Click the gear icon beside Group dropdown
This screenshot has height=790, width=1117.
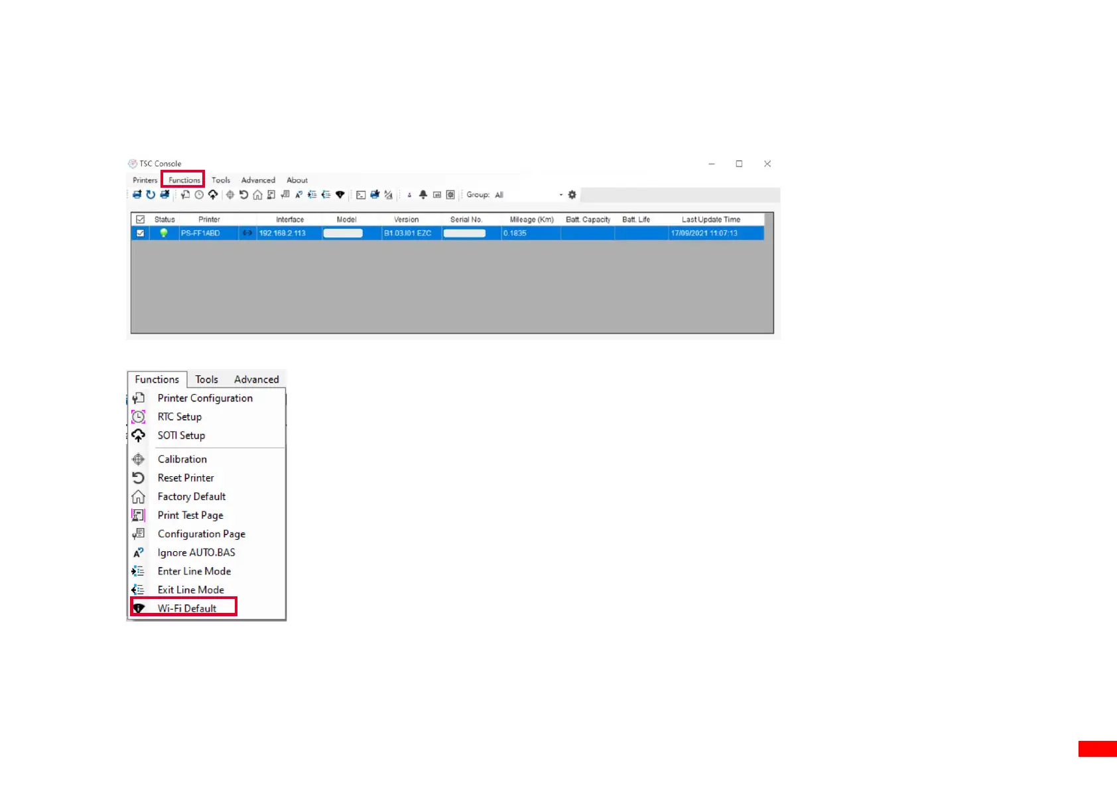pyautogui.click(x=572, y=194)
